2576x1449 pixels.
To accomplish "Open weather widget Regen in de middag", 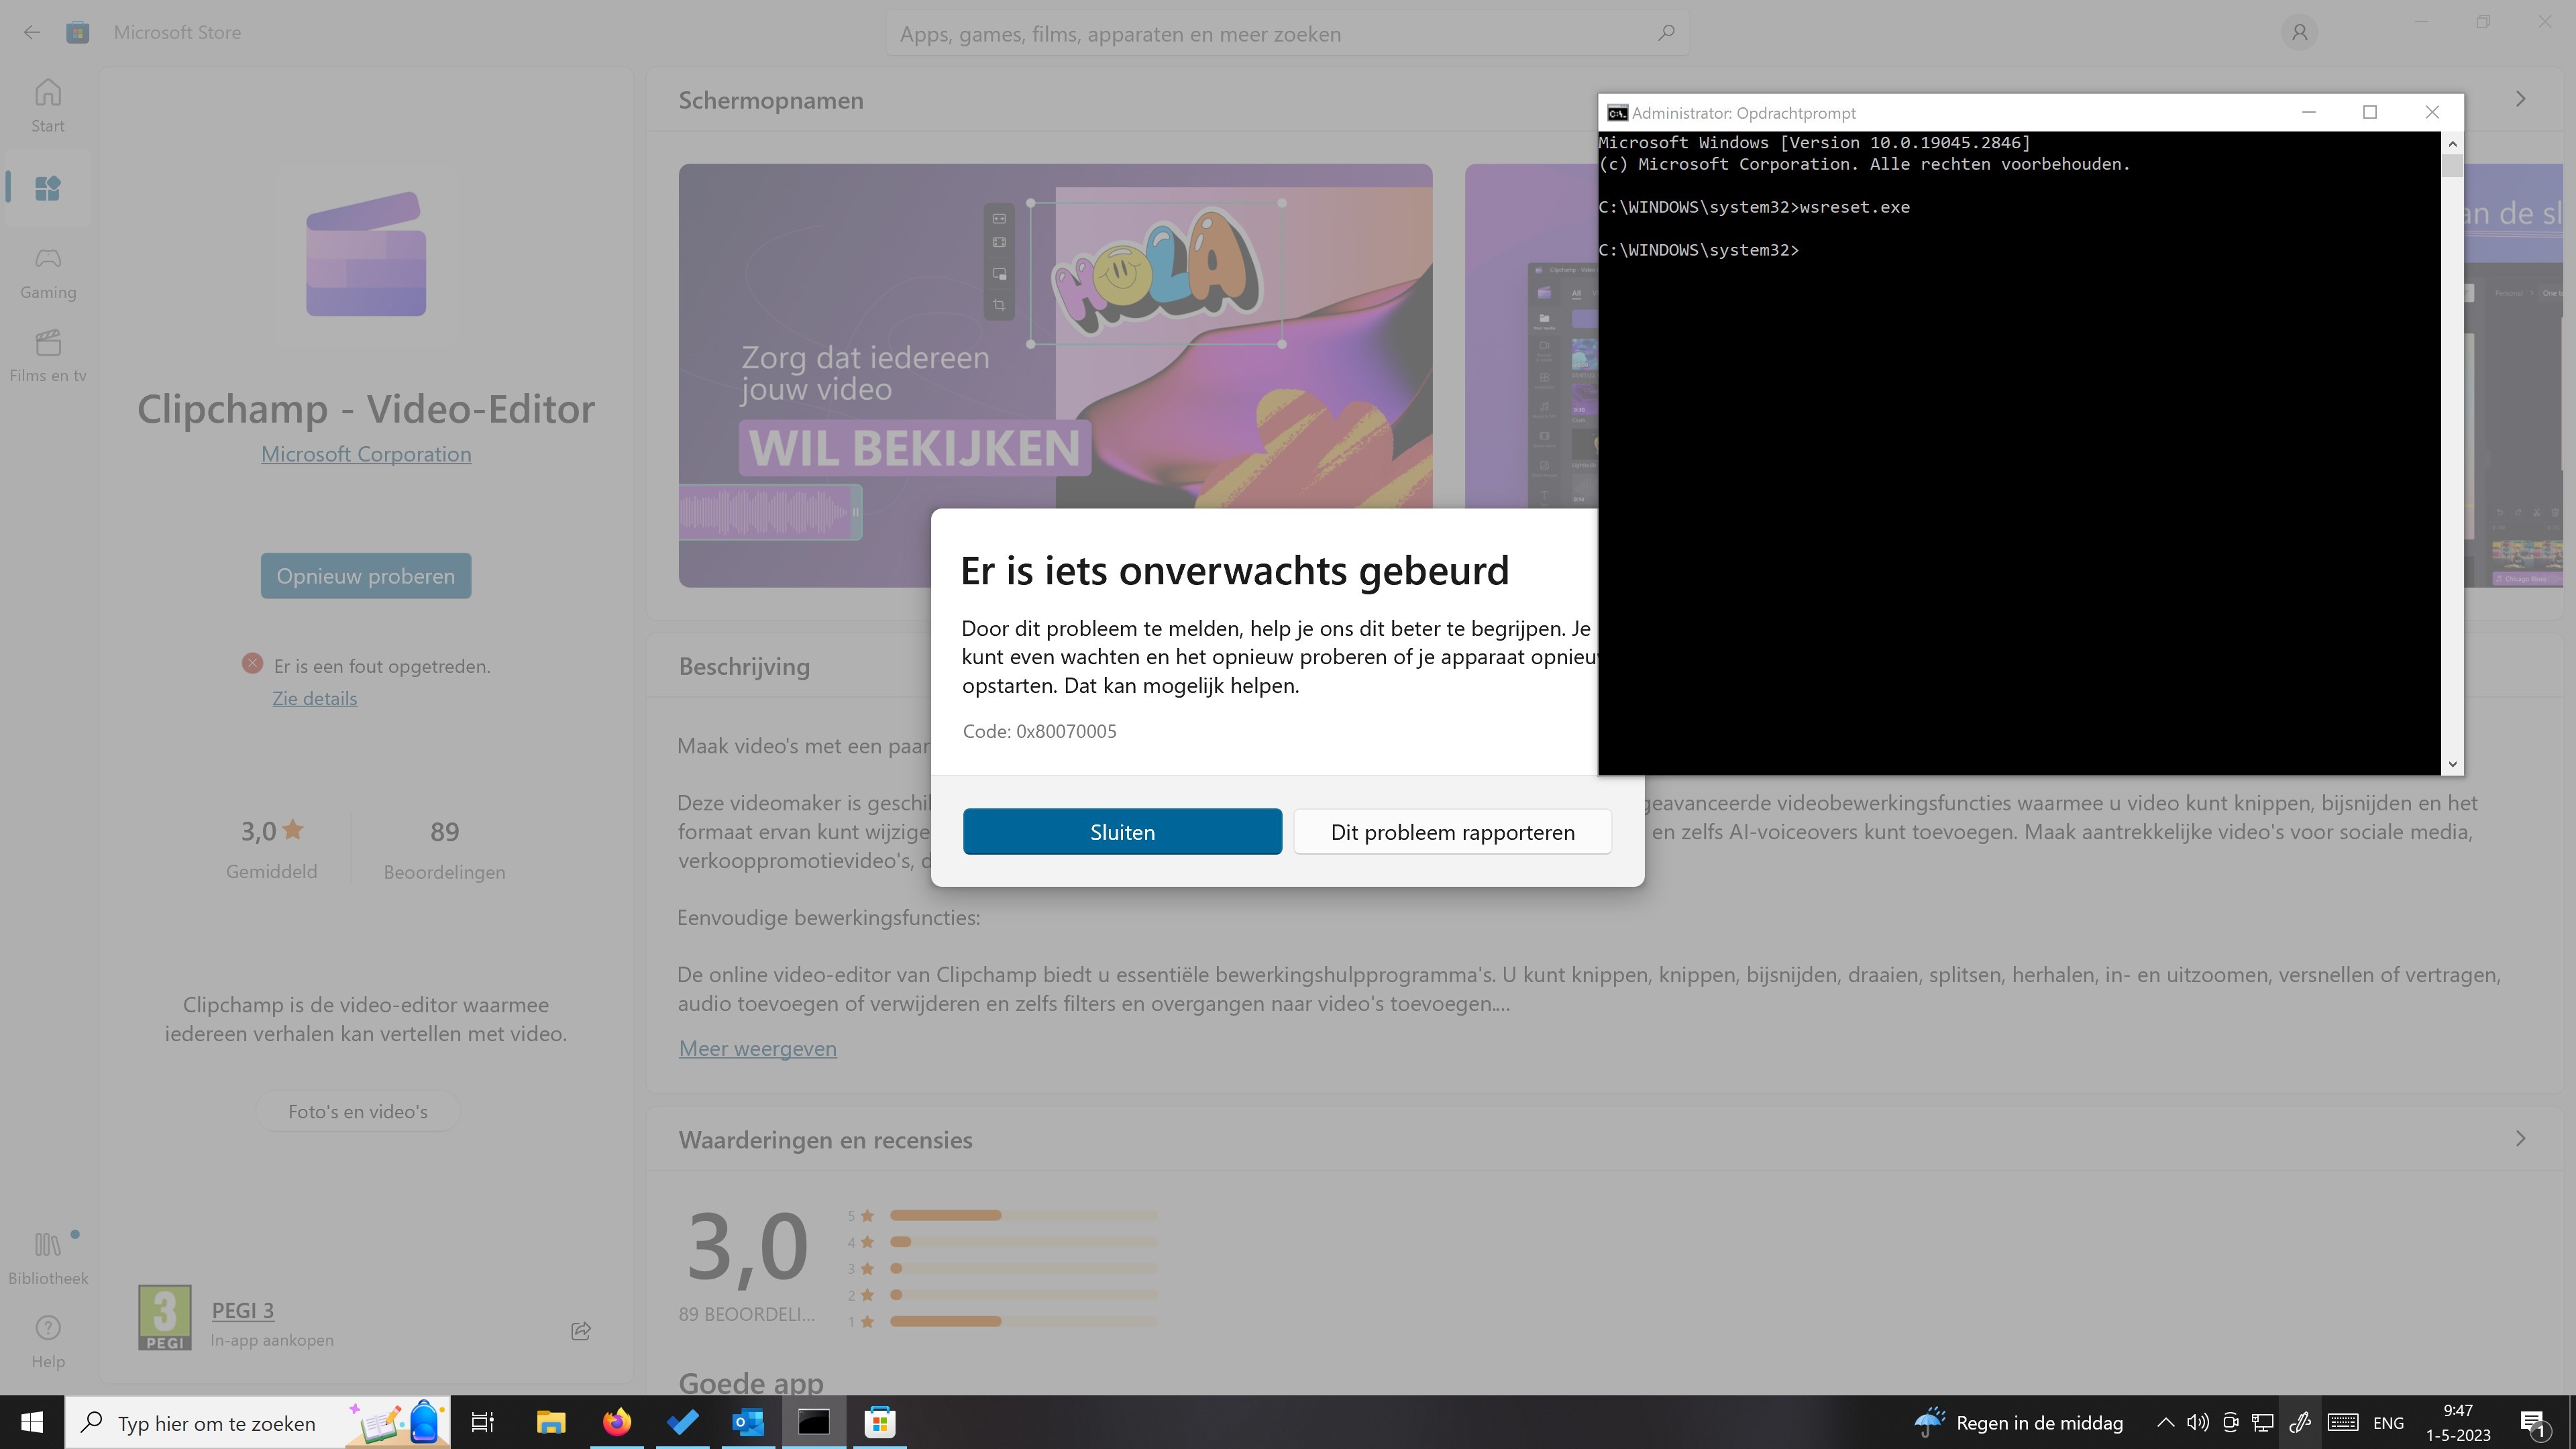I will (2018, 1422).
